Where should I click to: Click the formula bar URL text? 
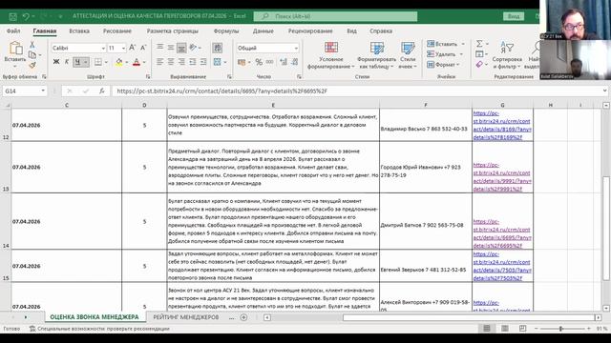[222, 91]
